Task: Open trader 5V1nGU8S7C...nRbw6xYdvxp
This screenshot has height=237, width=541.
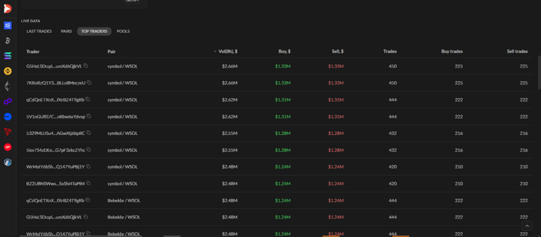Action: click(55, 117)
